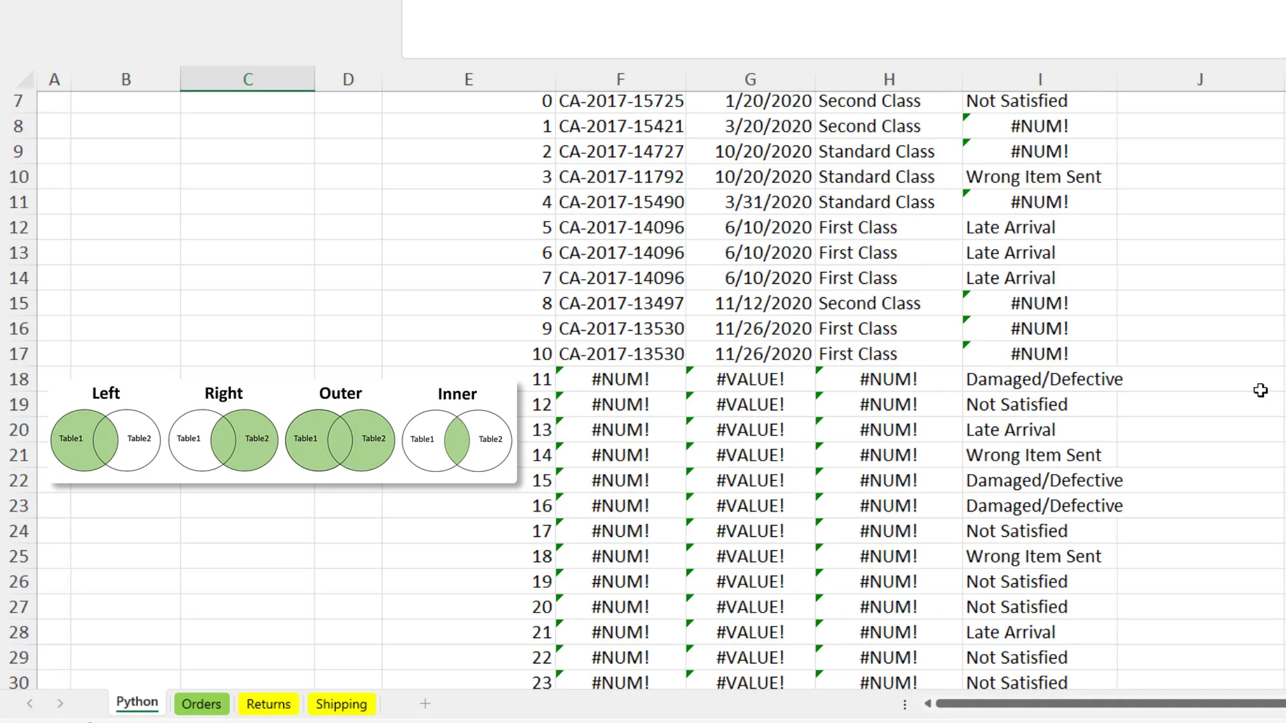Select the Python sheet tab

click(137, 702)
